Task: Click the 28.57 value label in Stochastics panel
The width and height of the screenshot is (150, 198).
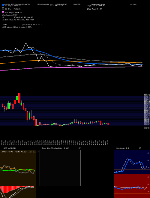Action: 146,168
